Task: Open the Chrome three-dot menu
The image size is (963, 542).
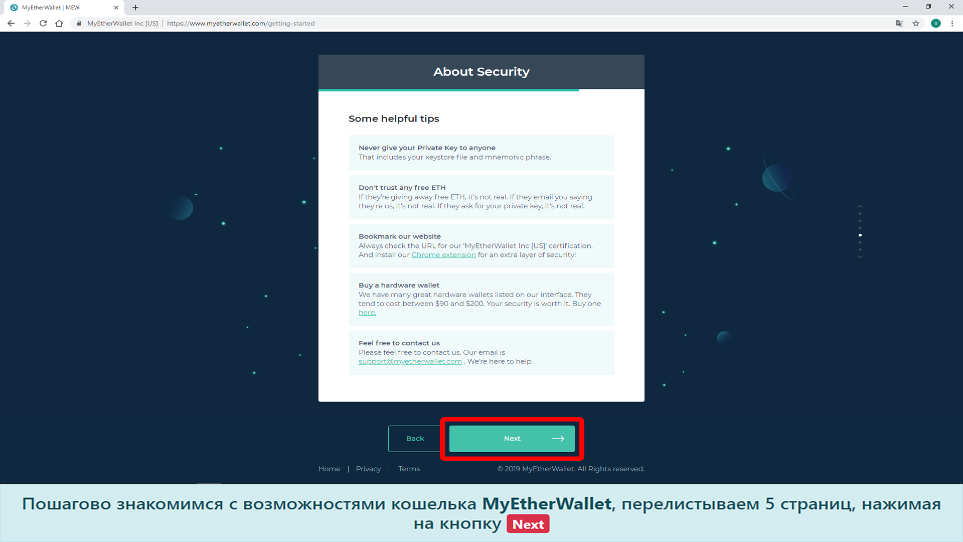Action: 952,23
